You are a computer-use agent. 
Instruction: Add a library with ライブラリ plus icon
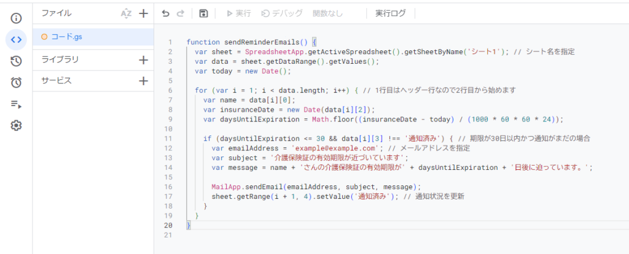pyautogui.click(x=143, y=60)
